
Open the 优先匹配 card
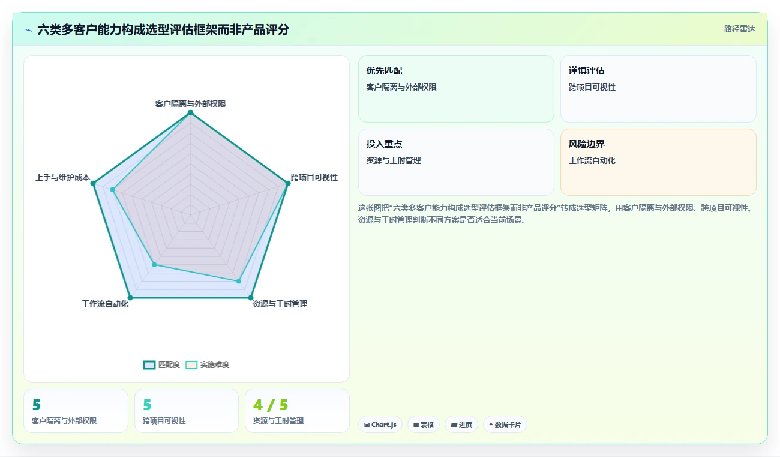coord(456,89)
